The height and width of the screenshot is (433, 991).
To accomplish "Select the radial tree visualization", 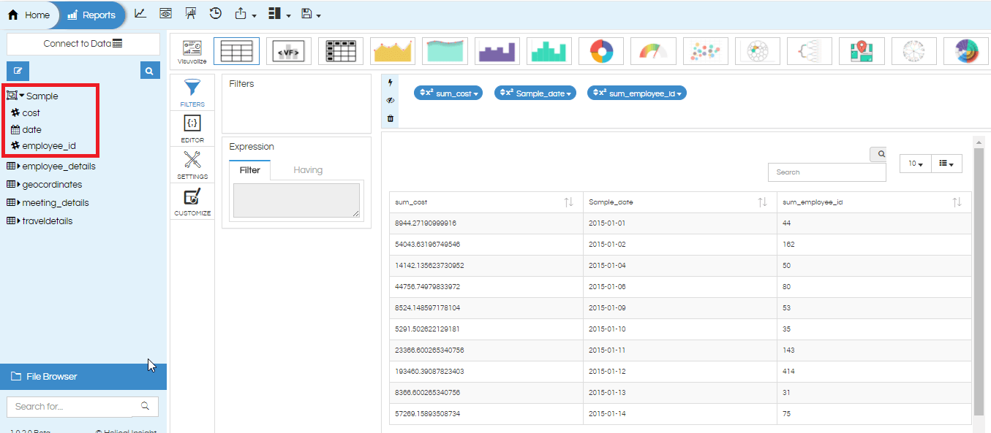I will pos(914,51).
